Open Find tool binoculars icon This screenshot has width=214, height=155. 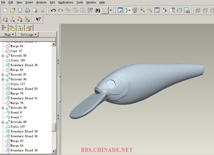point(98,10)
